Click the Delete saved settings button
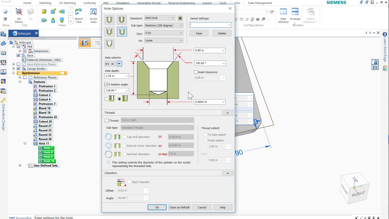Screen dimensions: 389x219 click(222, 33)
